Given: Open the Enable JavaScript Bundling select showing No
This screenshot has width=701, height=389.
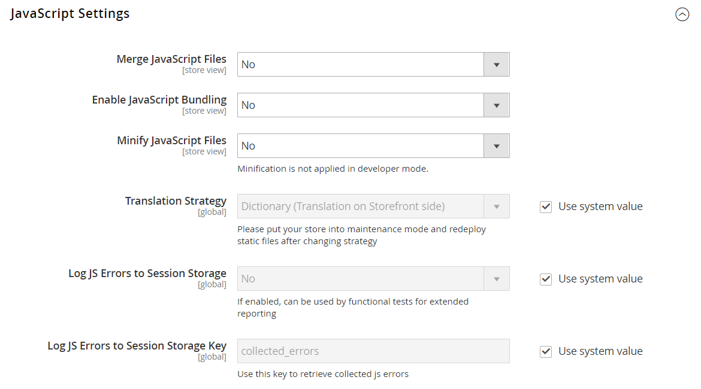Looking at the screenshot, I should click(361, 105).
